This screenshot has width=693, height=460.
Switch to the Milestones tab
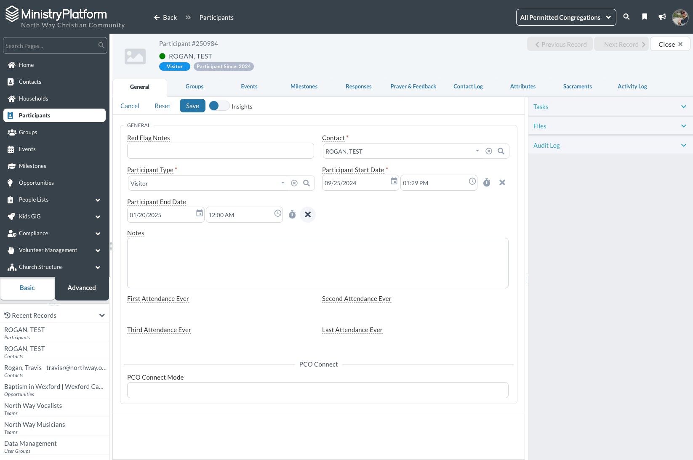point(304,87)
